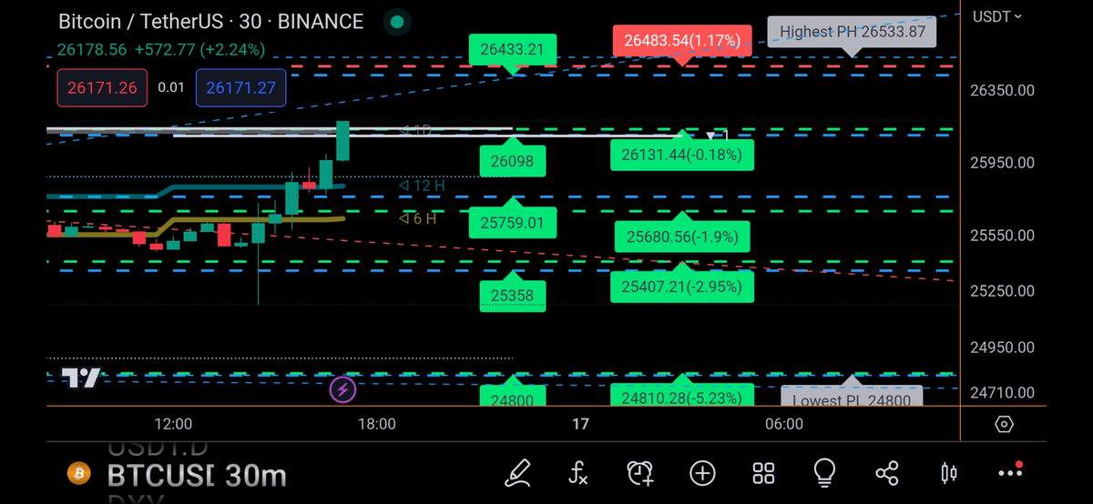The height and width of the screenshot is (504, 1093).
Task: Open the drawing tools pencil icon
Action: (x=518, y=472)
